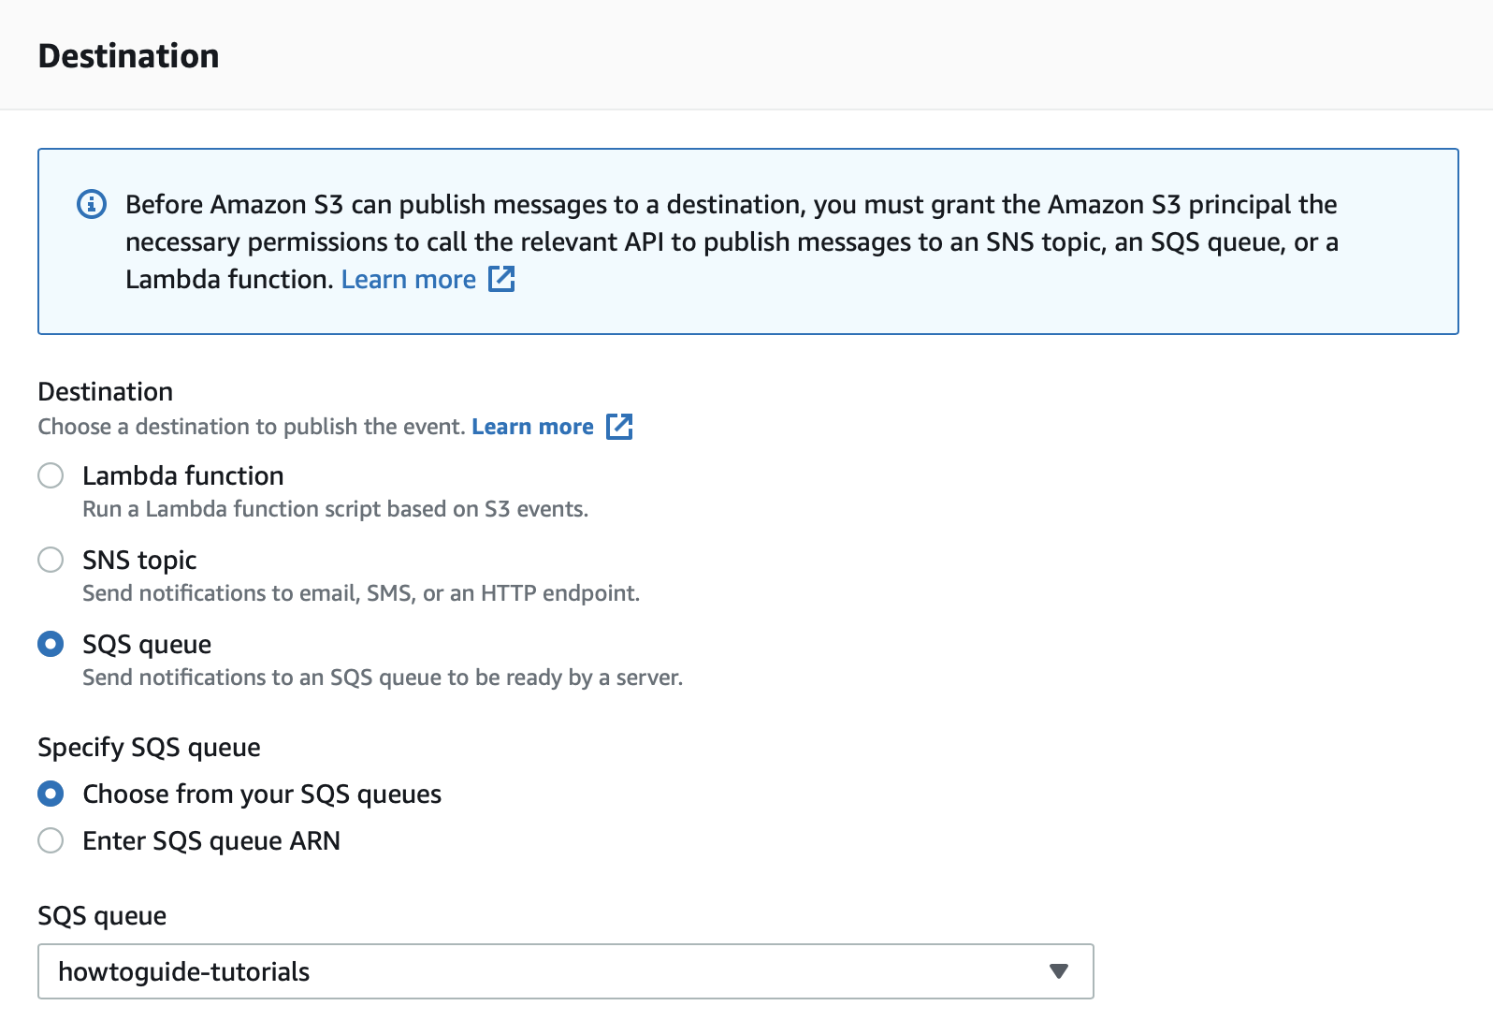This screenshot has height=1035, width=1493.
Task: Click the SQS queue dropdown arrow
Action: 1059,971
